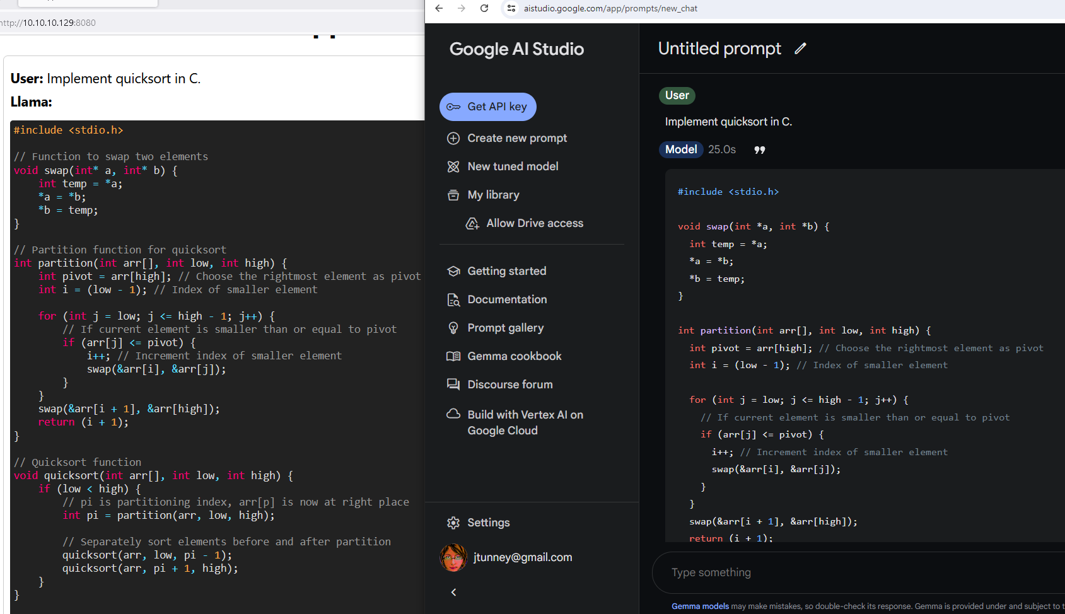Create a new prompt
Screen dimensions: 1065x614
[516, 138]
